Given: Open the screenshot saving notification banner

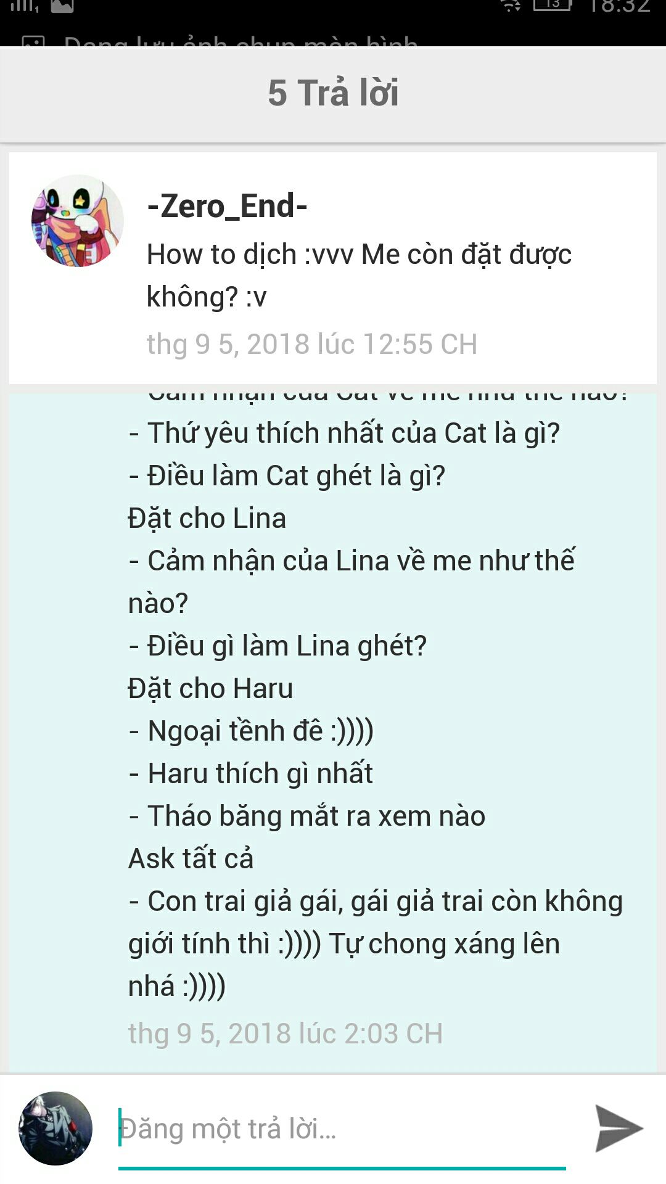Looking at the screenshot, I should click(x=333, y=41).
